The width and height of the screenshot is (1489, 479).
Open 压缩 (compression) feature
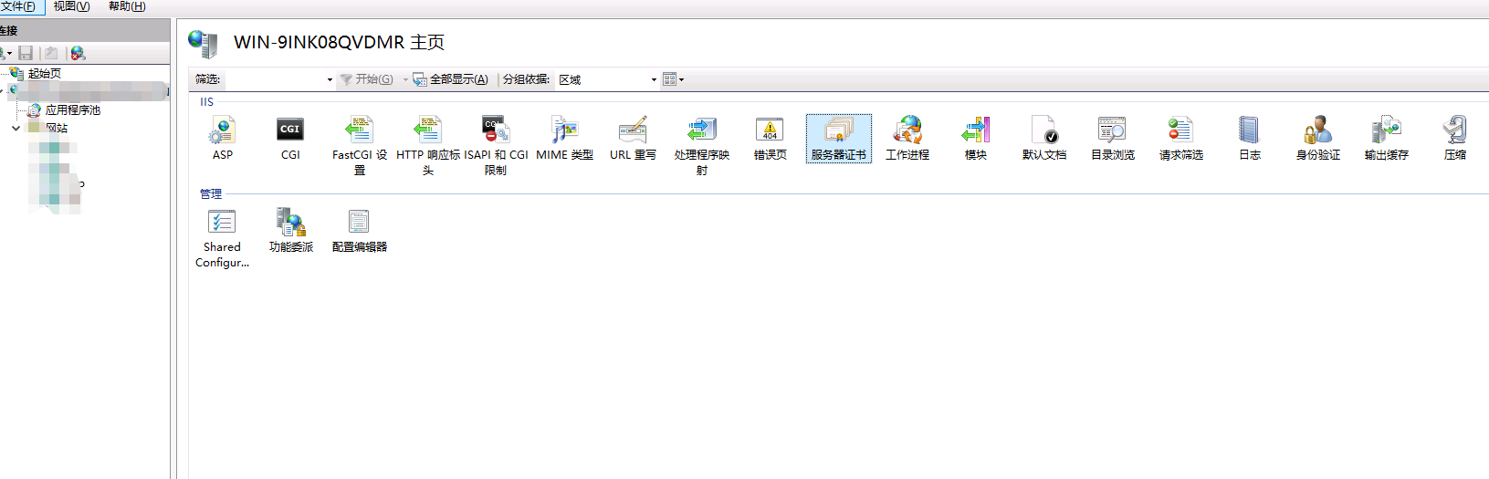[1455, 139]
